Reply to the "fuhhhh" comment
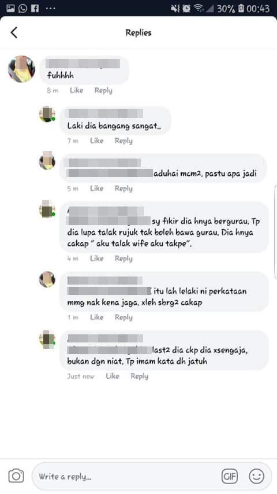 103,90
